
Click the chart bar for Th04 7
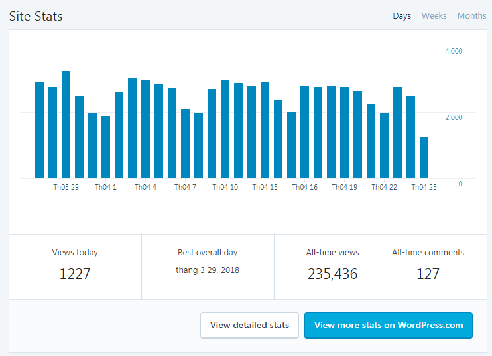coord(185,144)
